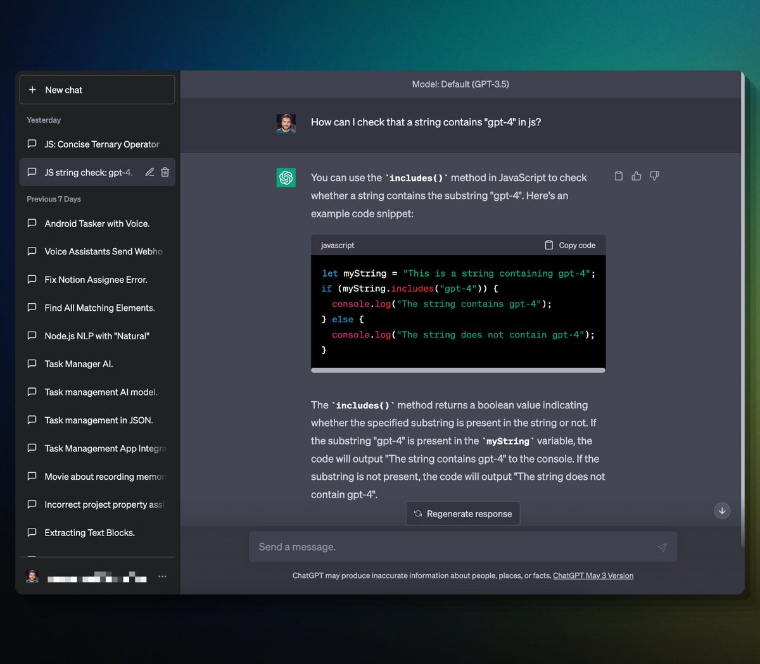Click the ChatGPT logo avatar next to the response
The width and height of the screenshot is (760, 664).
point(286,178)
